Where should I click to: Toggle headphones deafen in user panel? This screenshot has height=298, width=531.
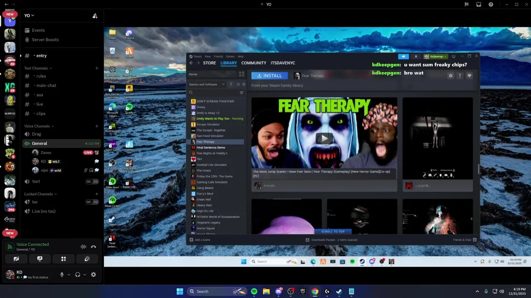pyautogui.click(x=78, y=274)
